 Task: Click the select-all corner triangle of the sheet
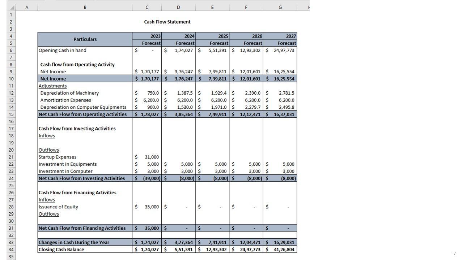tap(11, 7)
